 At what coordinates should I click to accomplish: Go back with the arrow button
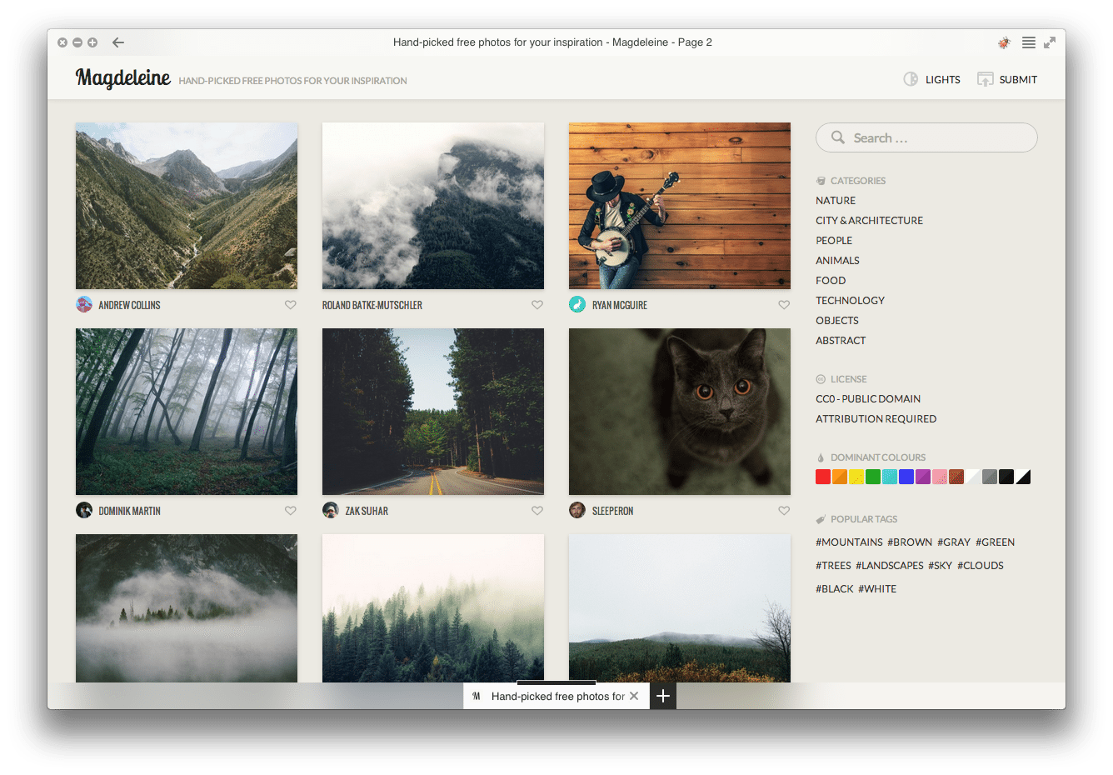(x=118, y=42)
